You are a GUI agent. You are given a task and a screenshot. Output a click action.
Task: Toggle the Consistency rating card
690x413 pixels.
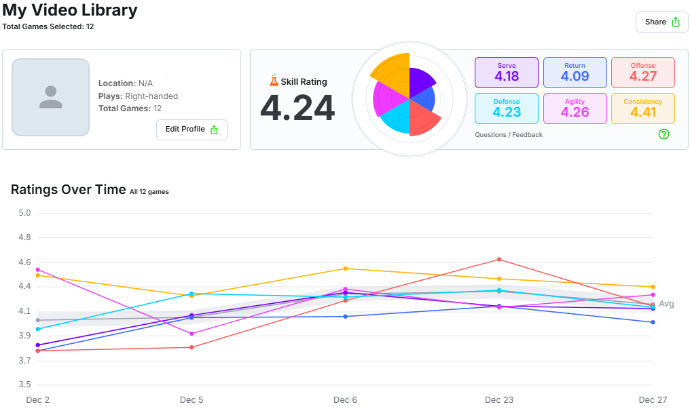pos(642,109)
